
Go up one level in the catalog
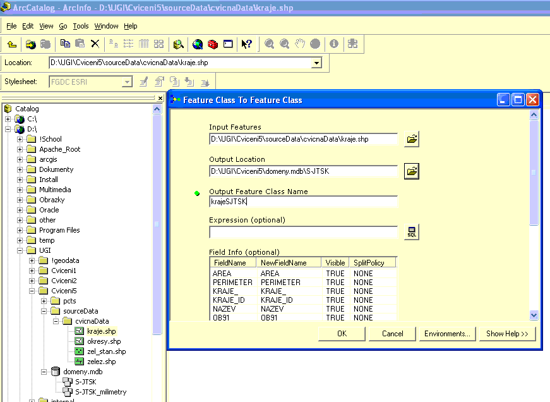tap(12, 44)
